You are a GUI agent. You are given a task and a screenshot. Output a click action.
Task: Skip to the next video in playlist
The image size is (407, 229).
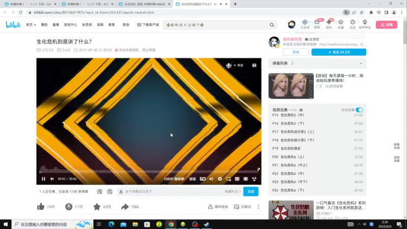[52, 179]
